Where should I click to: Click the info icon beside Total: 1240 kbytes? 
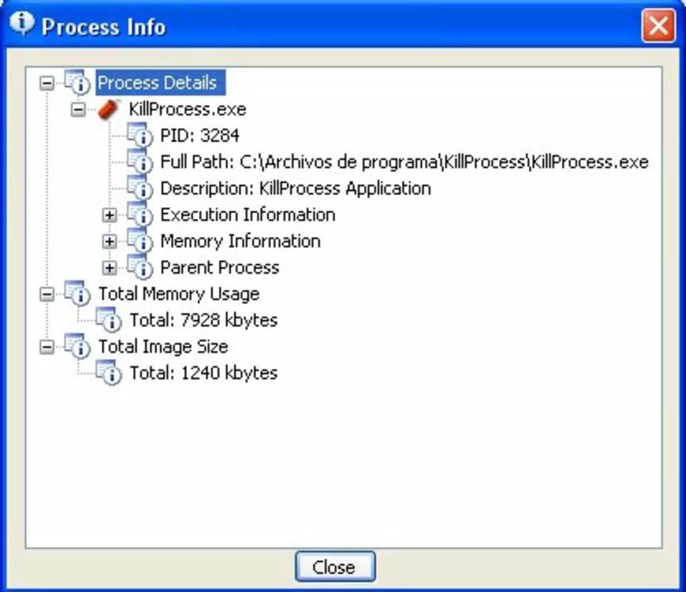[x=109, y=373]
